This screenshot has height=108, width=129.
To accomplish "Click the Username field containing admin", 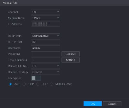I will (x=45, y=48).
